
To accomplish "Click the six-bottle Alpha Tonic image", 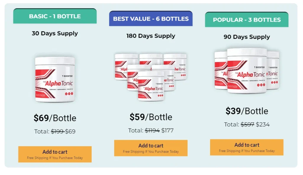I will point(151,77).
